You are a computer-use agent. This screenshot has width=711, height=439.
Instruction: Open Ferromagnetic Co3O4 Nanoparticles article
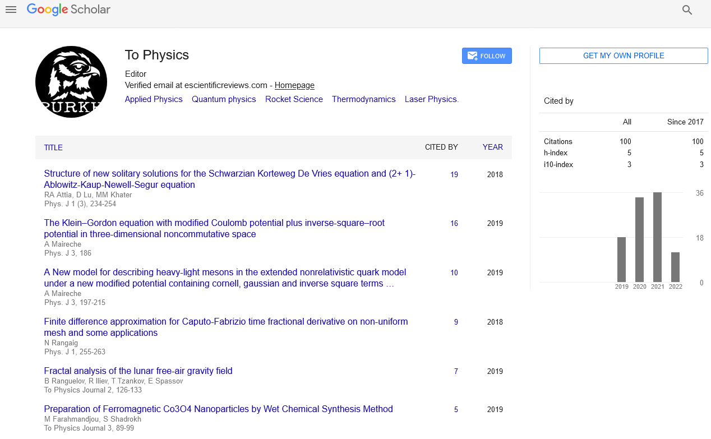coord(218,409)
